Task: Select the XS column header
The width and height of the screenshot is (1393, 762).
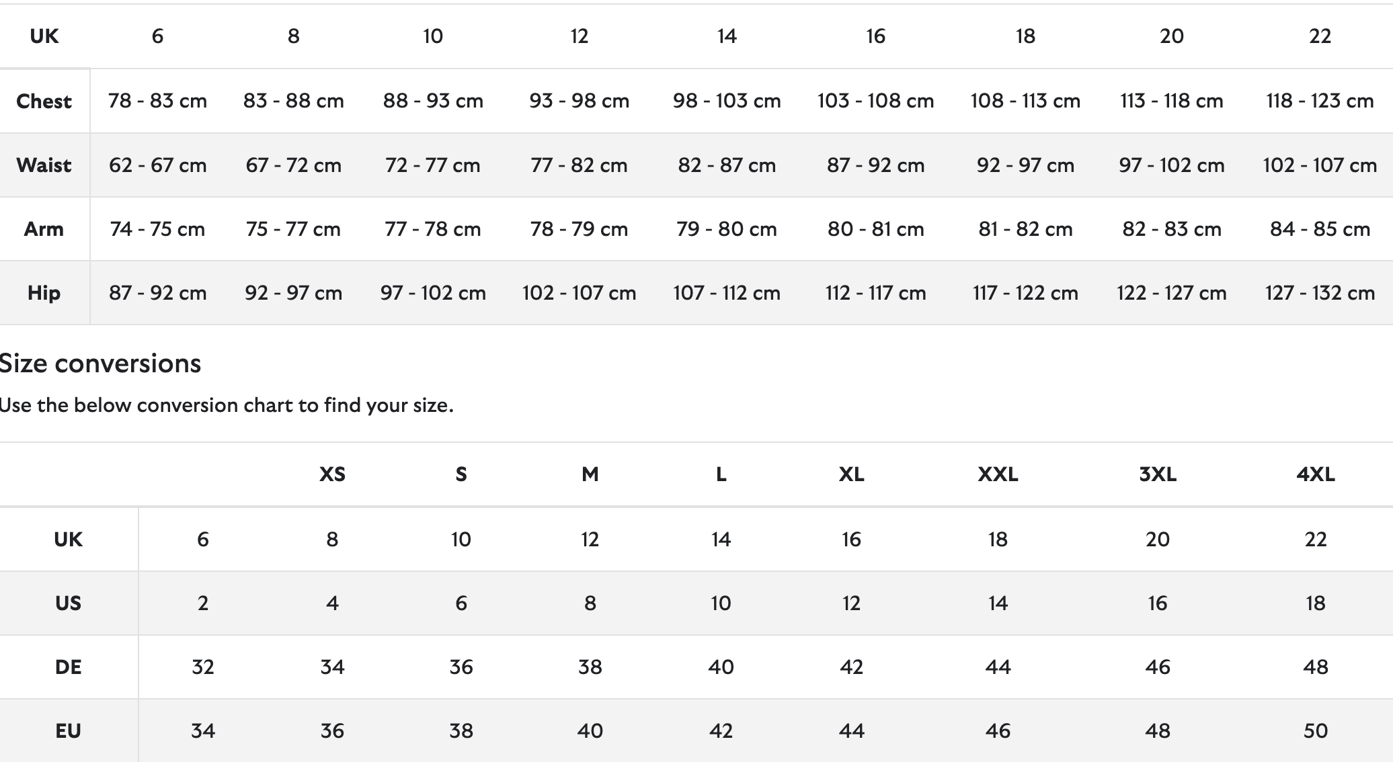Action: click(332, 474)
